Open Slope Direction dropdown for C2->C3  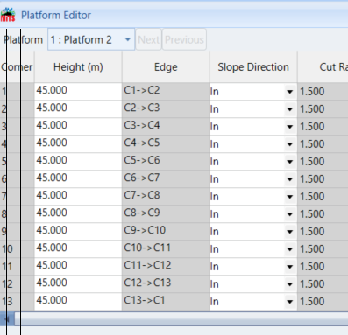(x=289, y=109)
